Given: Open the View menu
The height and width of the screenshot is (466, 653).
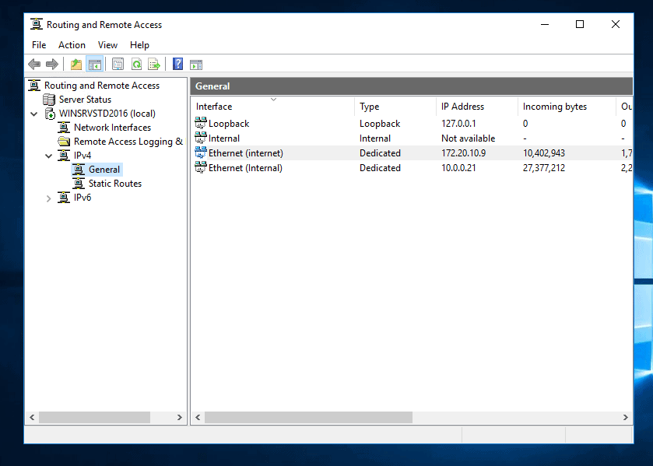Looking at the screenshot, I should pos(107,45).
